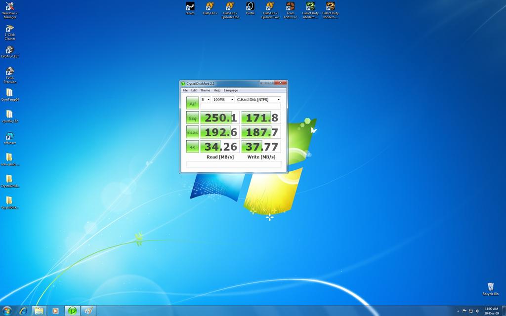Click the empty comment field at window bottom

pyautogui.click(x=234, y=164)
